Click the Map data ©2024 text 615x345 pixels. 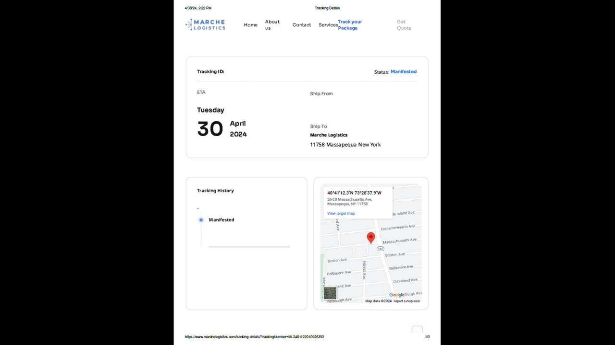[x=379, y=301]
